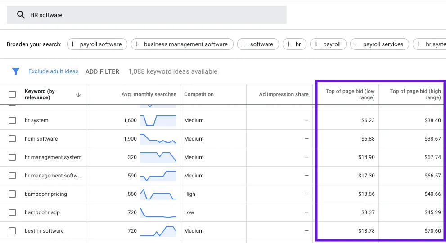Click the search magnifier icon
The height and width of the screenshot is (243, 446).
click(21, 15)
